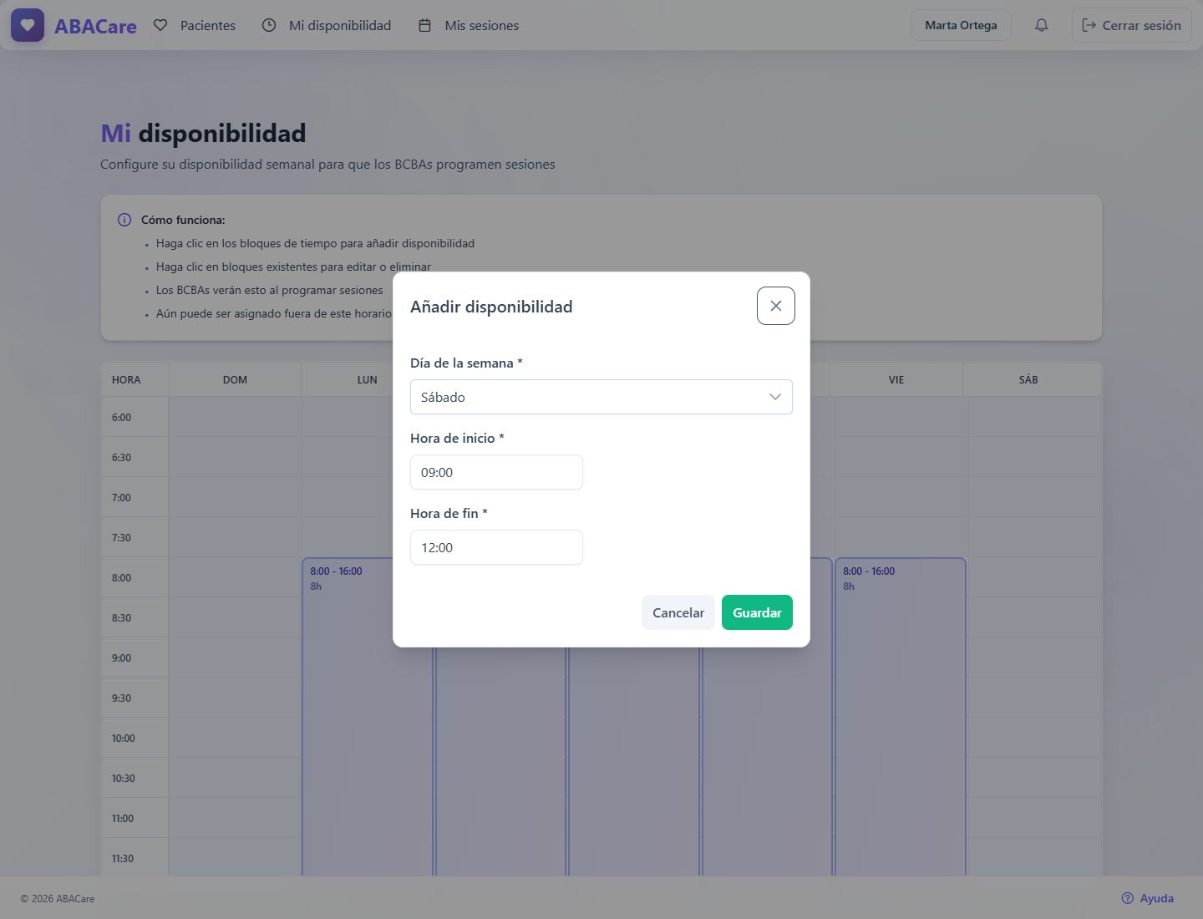The height and width of the screenshot is (919, 1203).
Task: Click the ABACare heart logo icon
Action: (28, 25)
